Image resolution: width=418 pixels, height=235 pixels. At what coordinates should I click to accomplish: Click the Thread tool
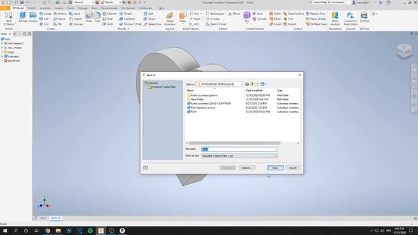tap(125, 14)
